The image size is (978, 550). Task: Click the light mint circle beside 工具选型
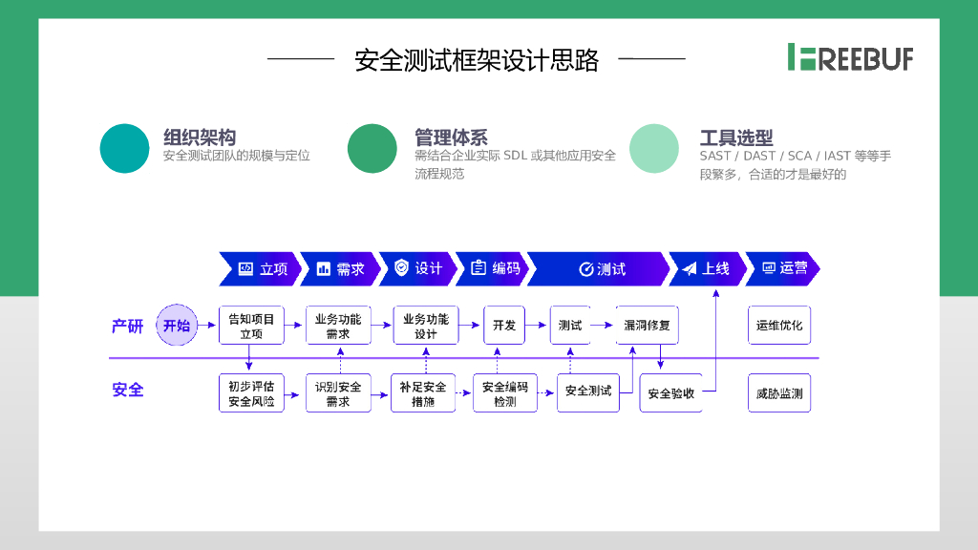point(654,149)
